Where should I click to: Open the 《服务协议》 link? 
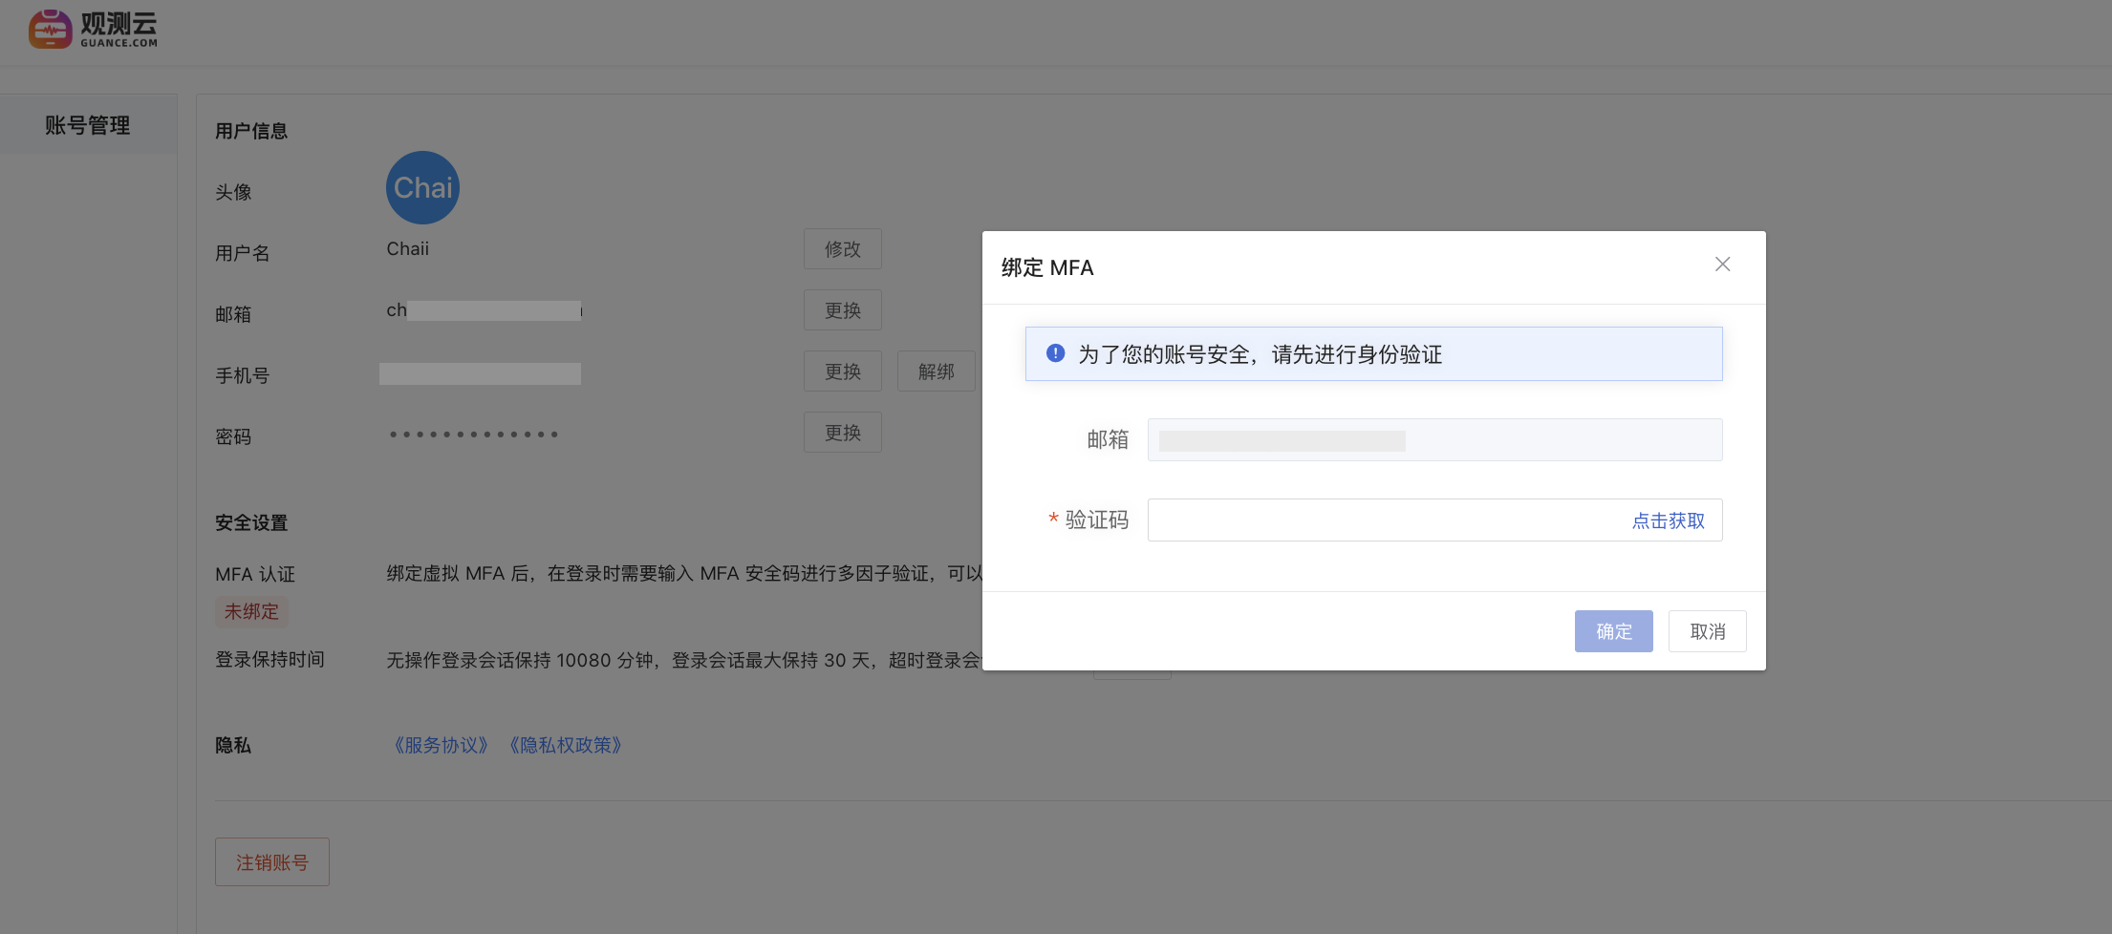(x=441, y=745)
